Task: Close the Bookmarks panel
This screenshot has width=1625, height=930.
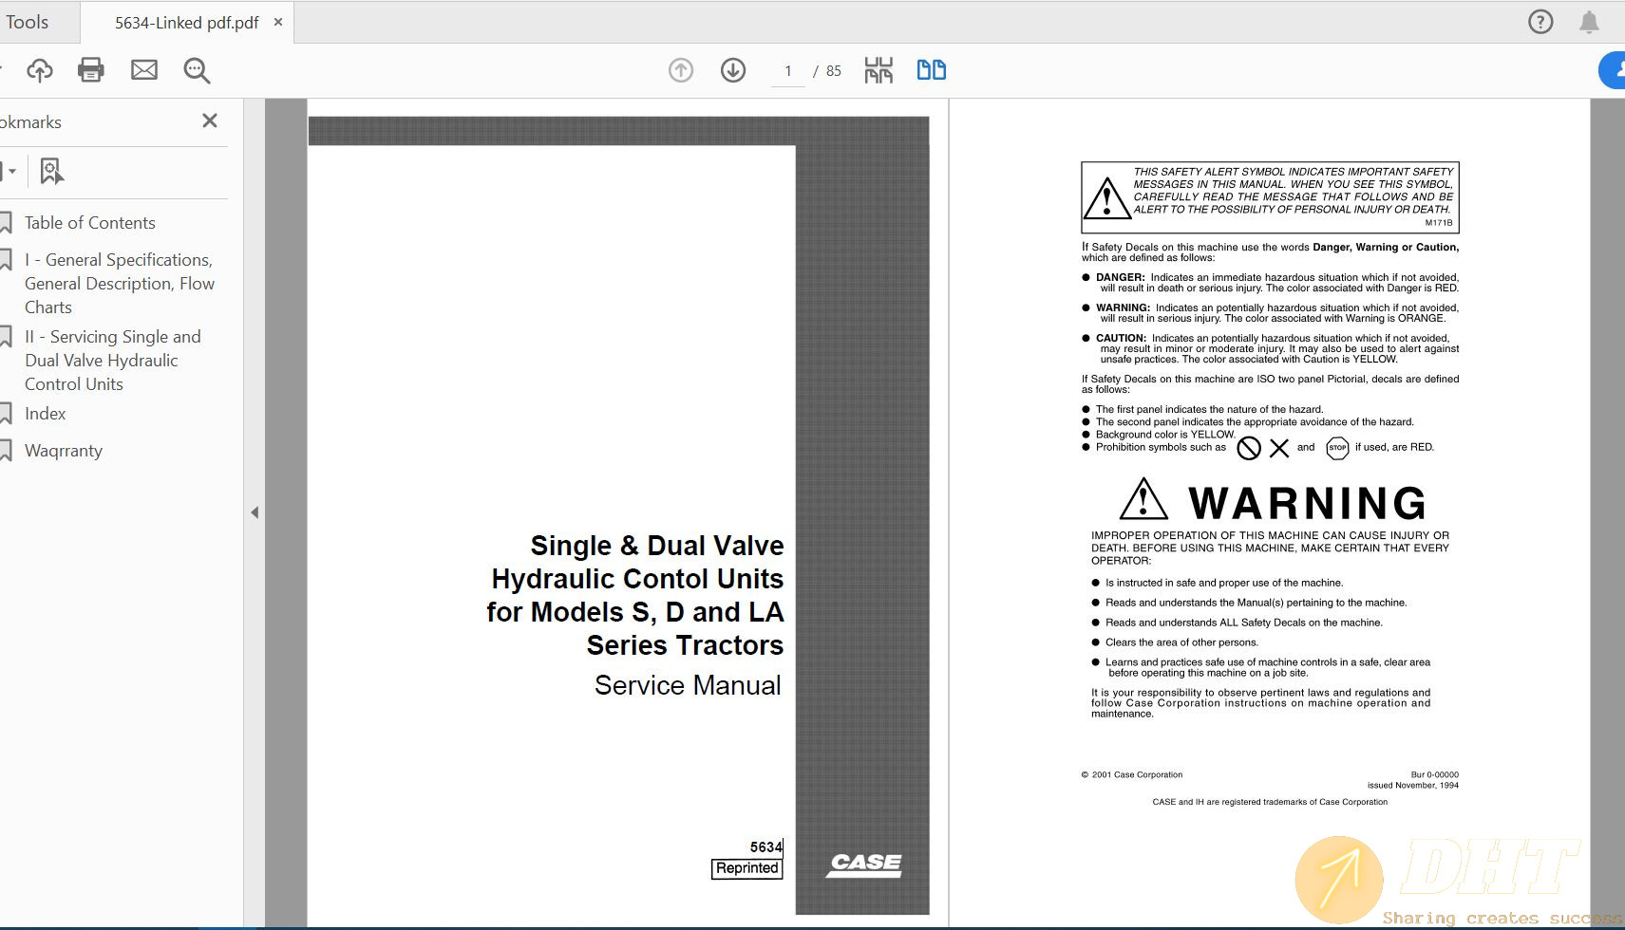Action: click(210, 121)
